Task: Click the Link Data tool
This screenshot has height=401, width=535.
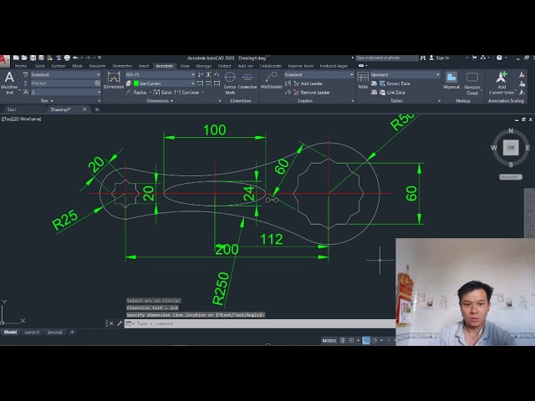Action: point(392,93)
